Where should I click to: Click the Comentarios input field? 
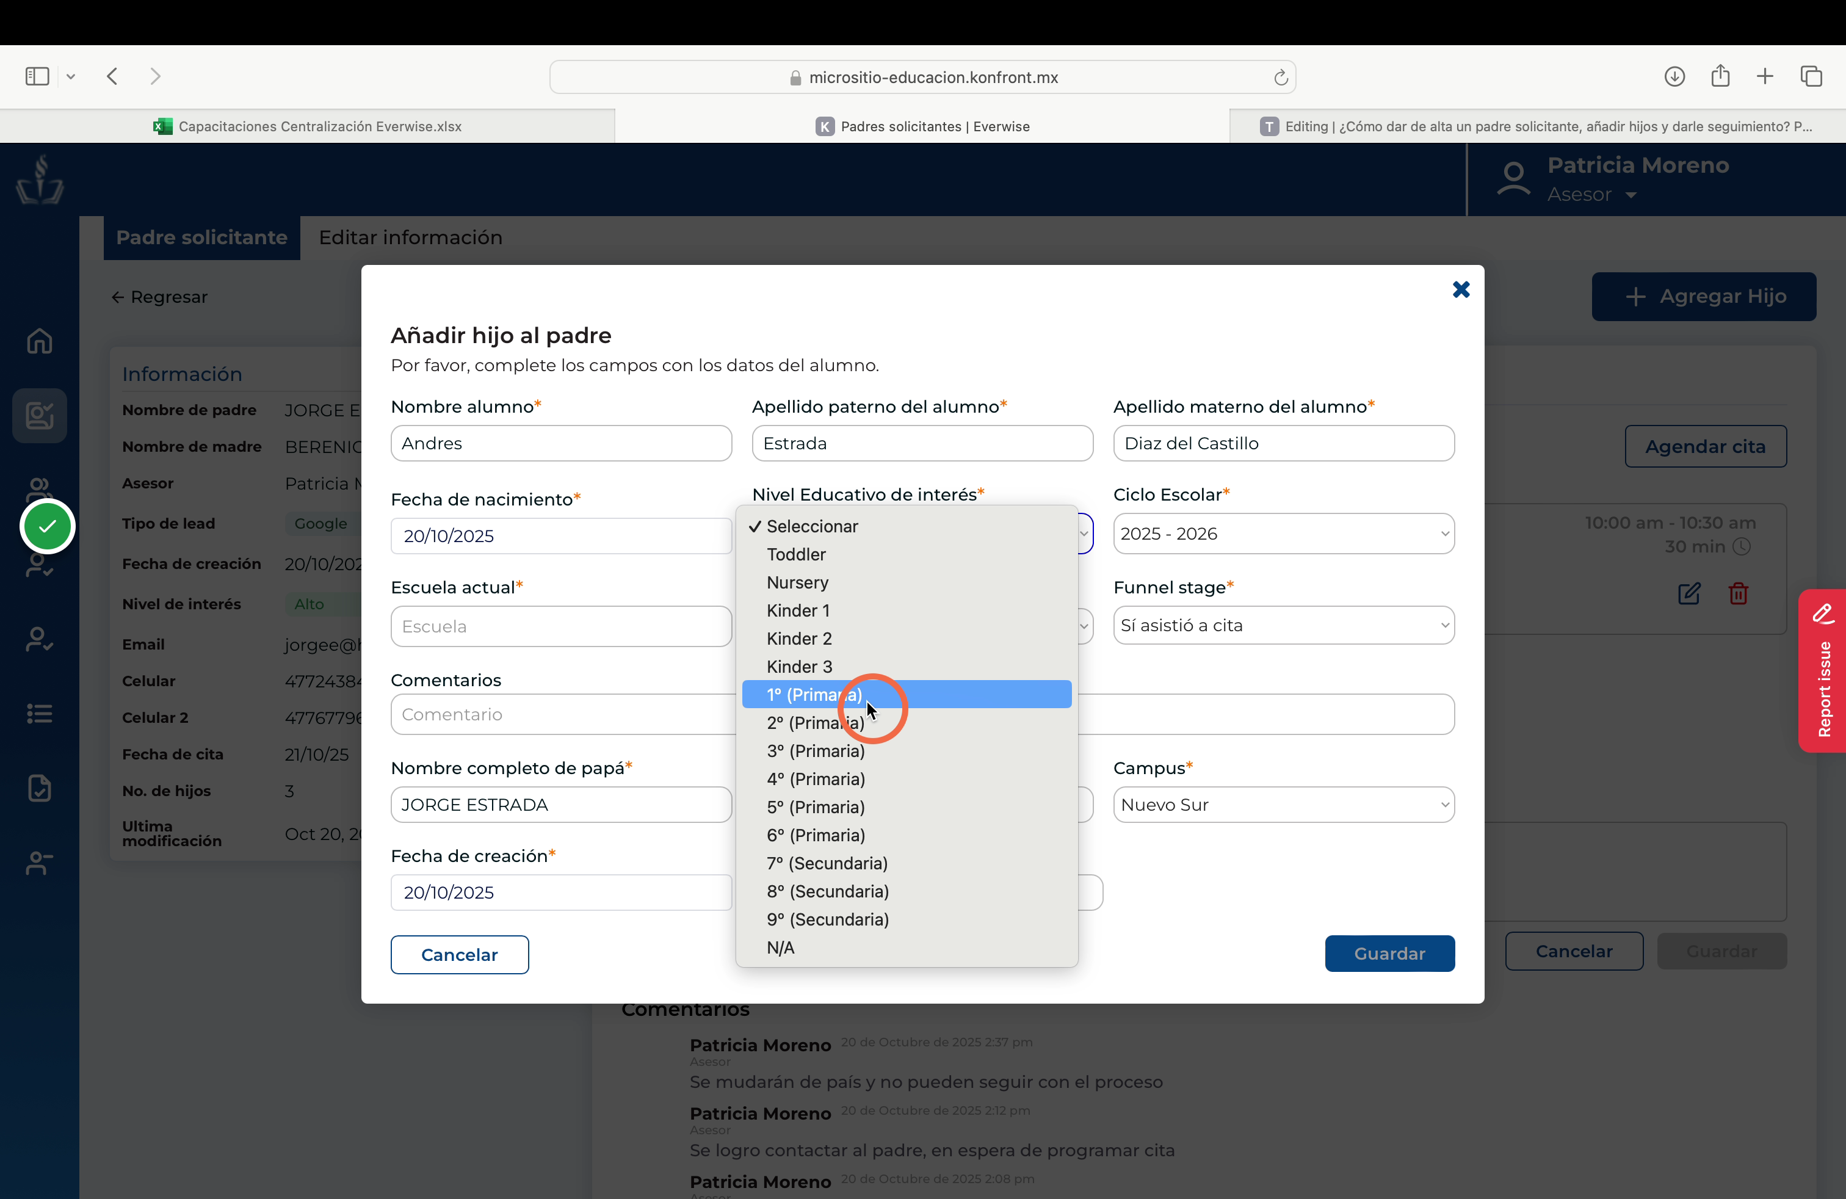pos(922,714)
